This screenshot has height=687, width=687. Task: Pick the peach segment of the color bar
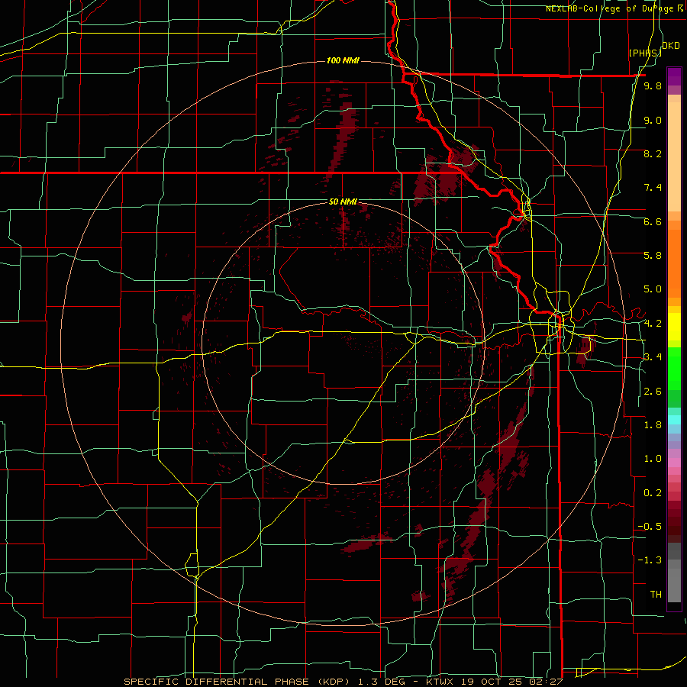[674, 158]
